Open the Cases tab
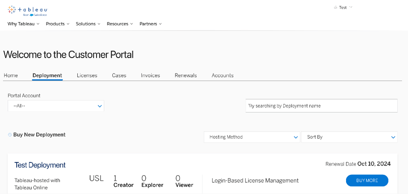 pyautogui.click(x=119, y=76)
